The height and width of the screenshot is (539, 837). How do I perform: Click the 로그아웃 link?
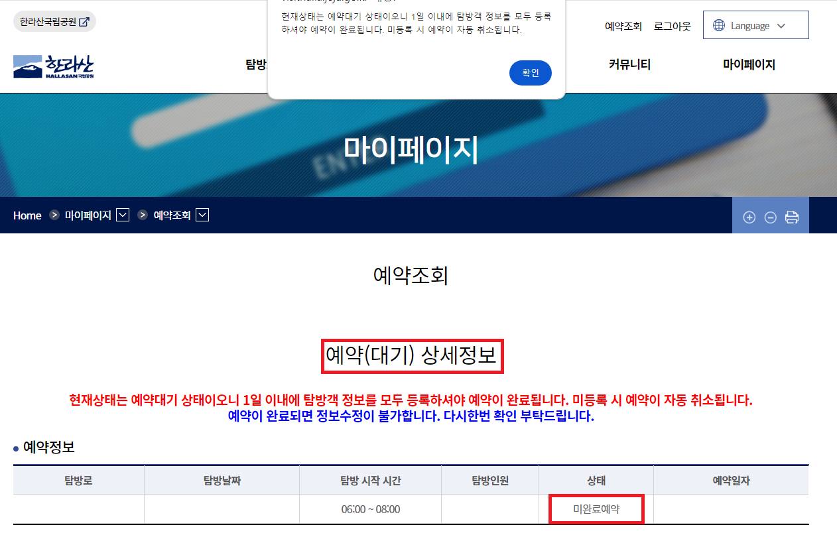pyautogui.click(x=672, y=26)
